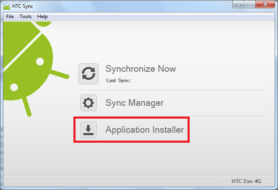Click the HTC Sync Android icon in title bar
278x190 pixels.
[x=7, y=7]
